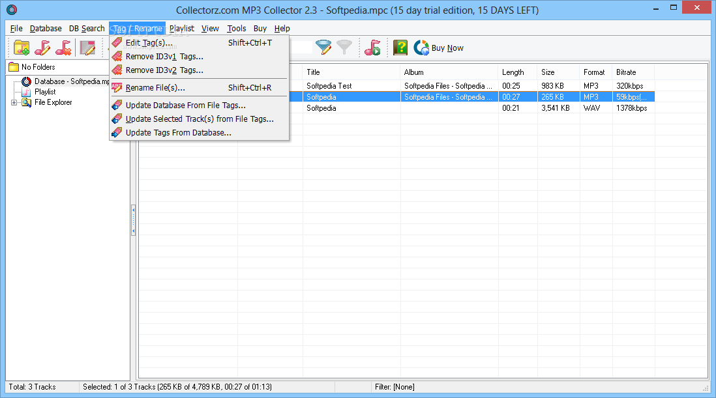The width and height of the screenshot is (716, 398).
Task: Open the Database menu
Action: [x=46, y=28]
